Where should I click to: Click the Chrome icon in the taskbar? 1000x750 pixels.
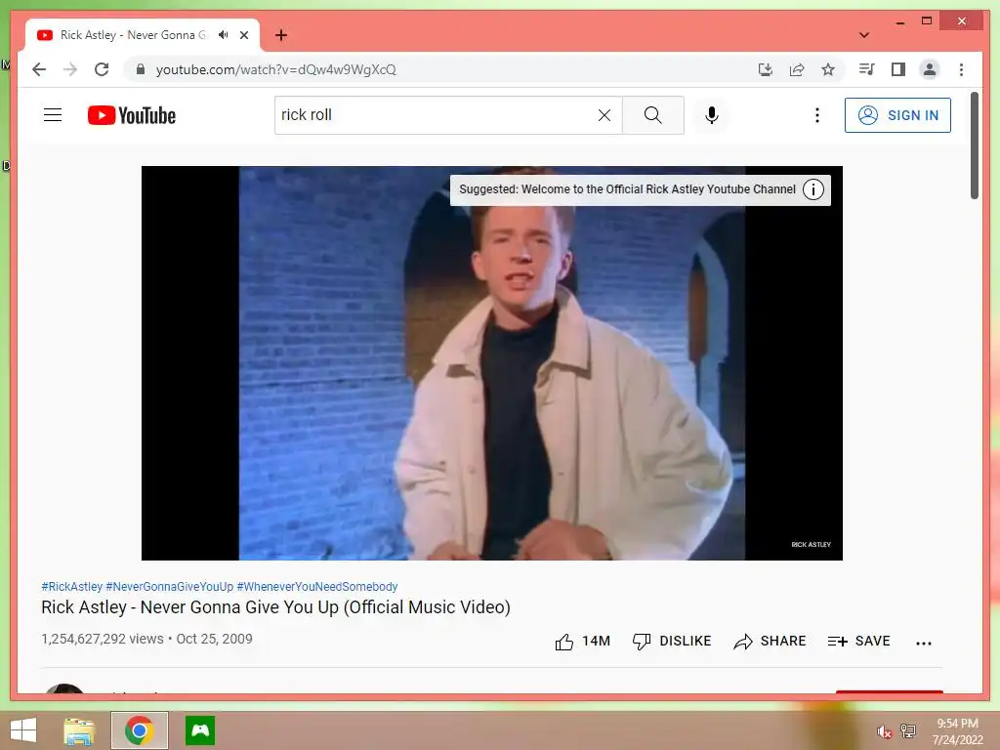[139, 730]
